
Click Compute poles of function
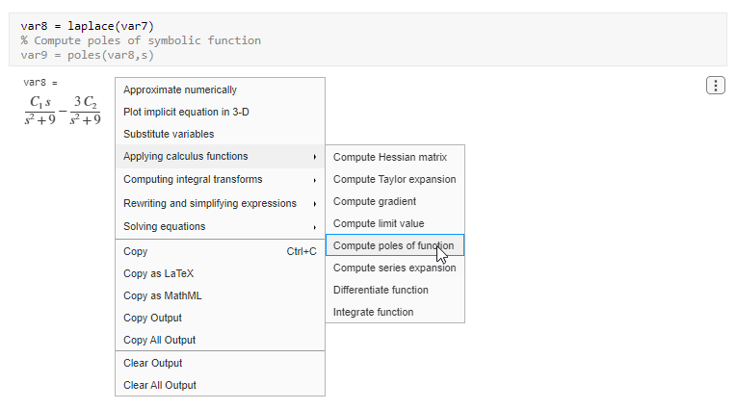[393, 245]
